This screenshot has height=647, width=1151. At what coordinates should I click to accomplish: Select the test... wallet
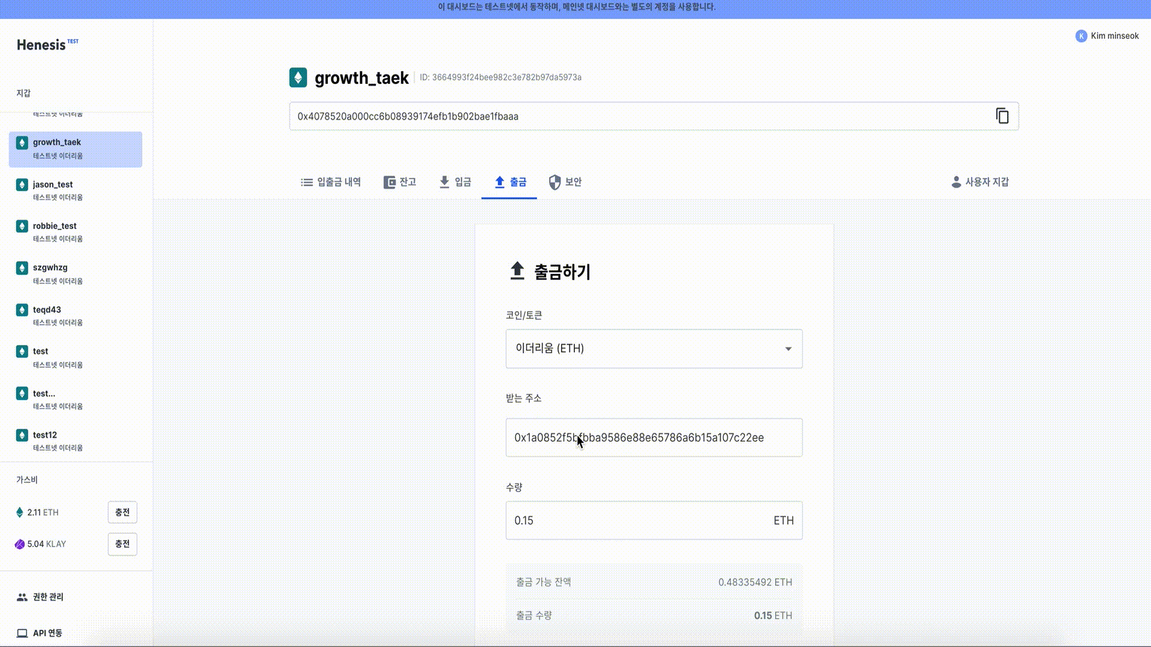(76, 399)
